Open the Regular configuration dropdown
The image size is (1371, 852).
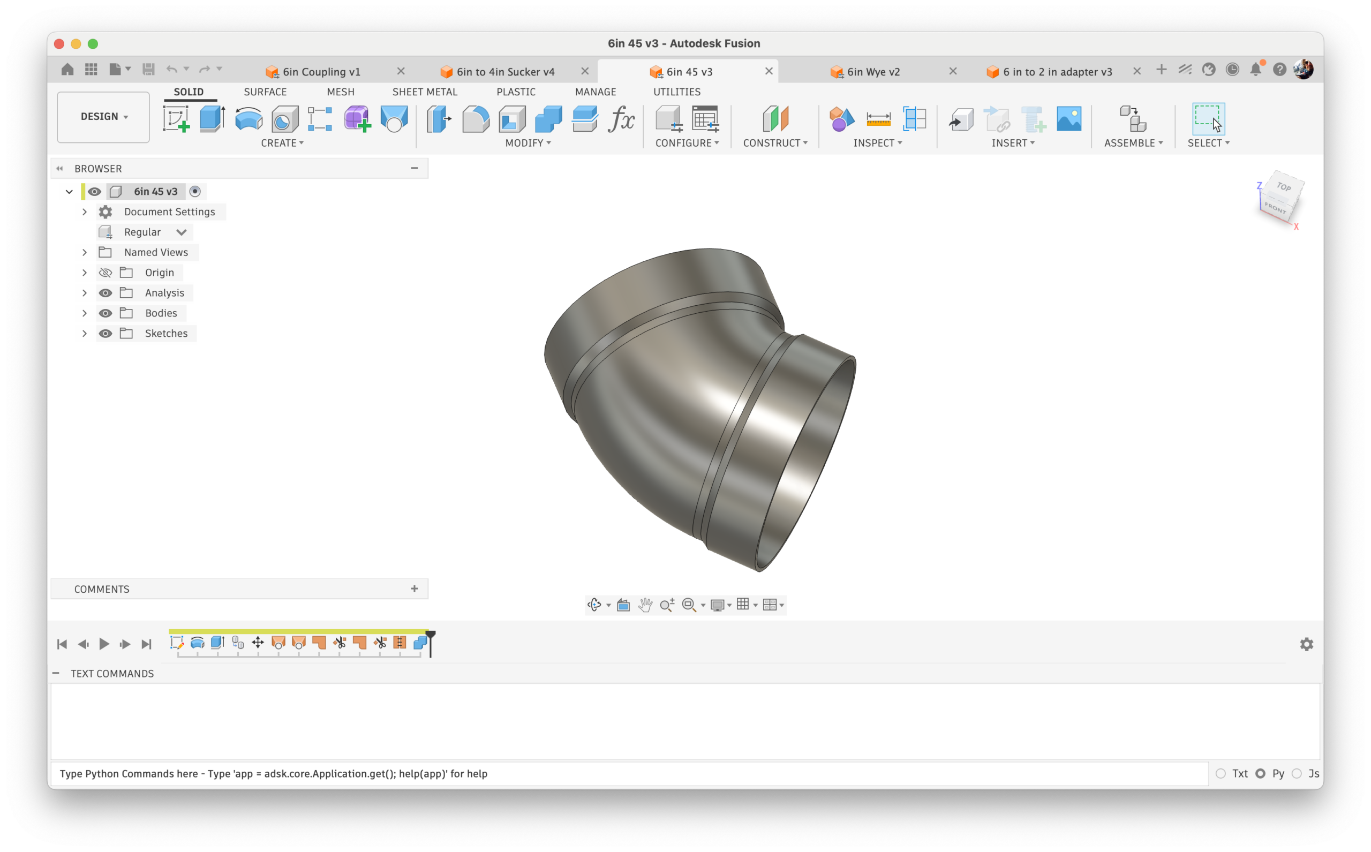(181, 232)
